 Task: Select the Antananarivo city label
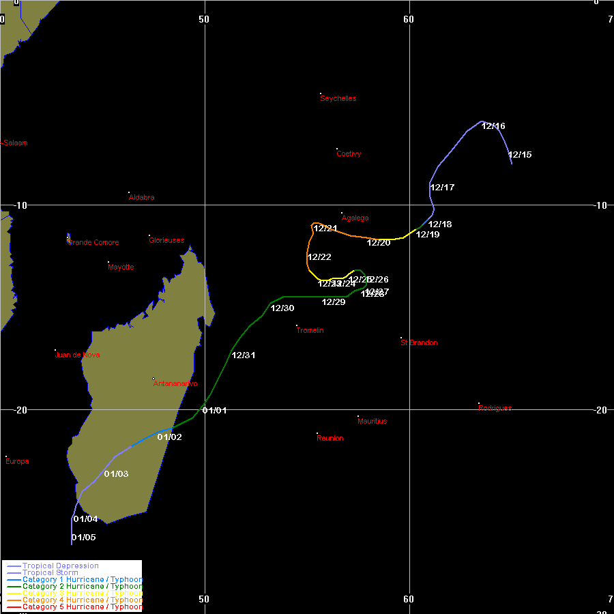point(175,383)
